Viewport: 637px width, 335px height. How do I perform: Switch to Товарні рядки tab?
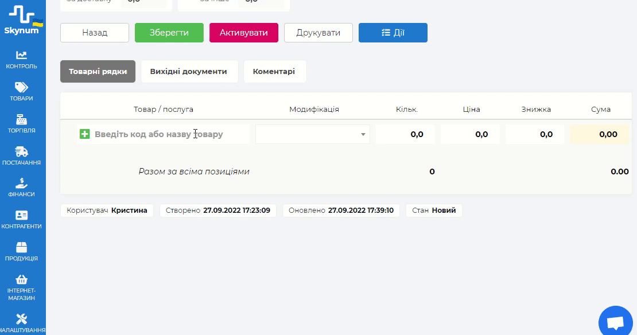click(98, 72)
